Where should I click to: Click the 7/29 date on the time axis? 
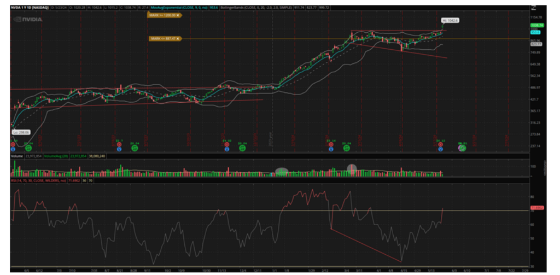(x=524, y=271)
